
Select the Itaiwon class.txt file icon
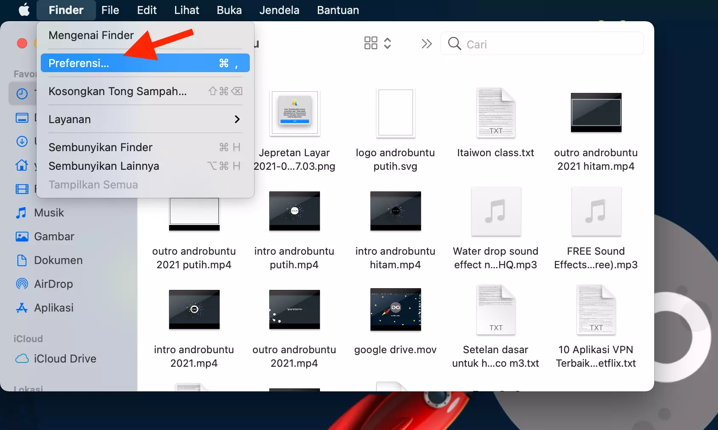click(x=495, y=112)
